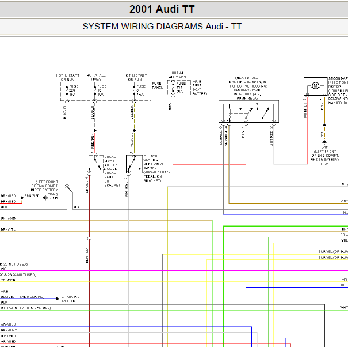Click the "CHARGING SYSTEM" reference label

(x=71, y=299)
